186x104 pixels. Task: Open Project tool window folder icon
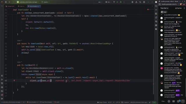156,6
